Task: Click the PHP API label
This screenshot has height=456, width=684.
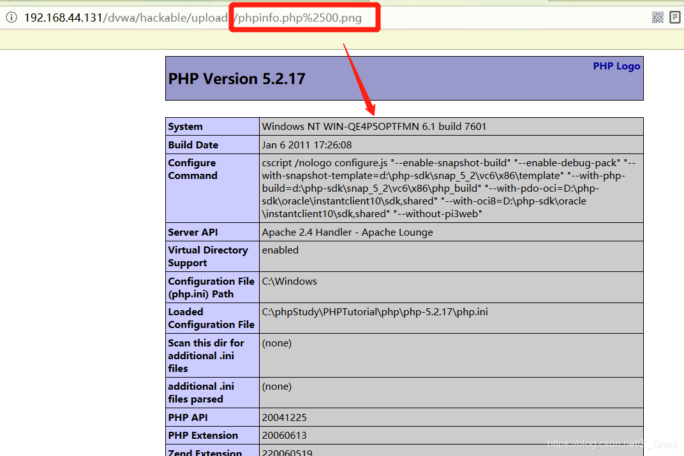Action: coord(188,418)
